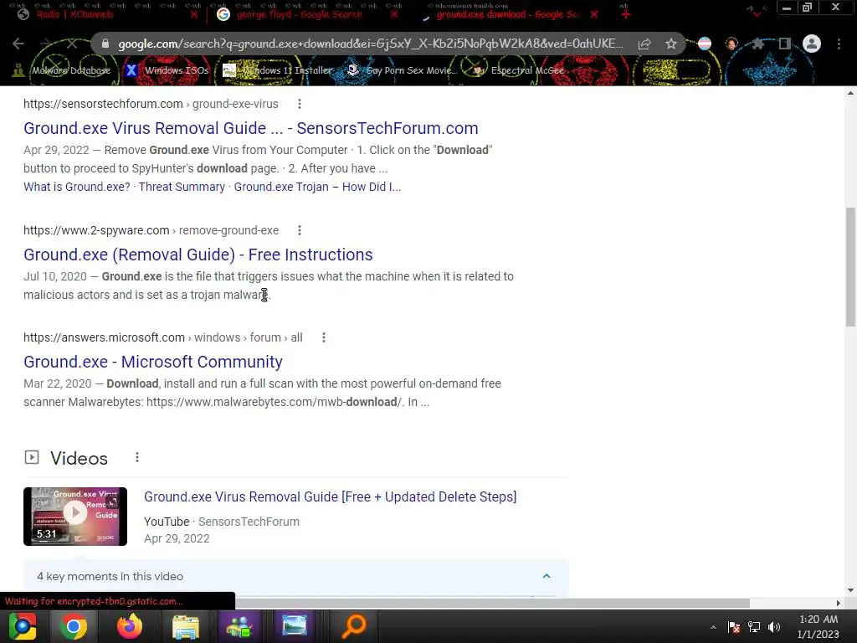Image resolution: width=857 pixels, height=643 pixels.
Task: Open the Windows 11 Installer bookmark
Action: (278, 70)
